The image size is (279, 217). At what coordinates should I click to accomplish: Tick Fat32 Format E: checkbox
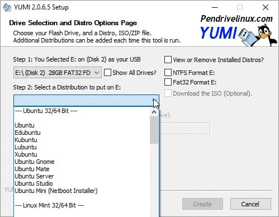coord(168,82)
